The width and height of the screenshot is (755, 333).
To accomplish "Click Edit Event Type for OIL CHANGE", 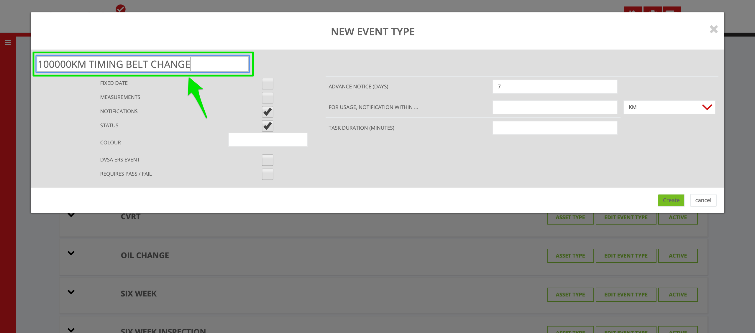I will click(x=626, y=256).
